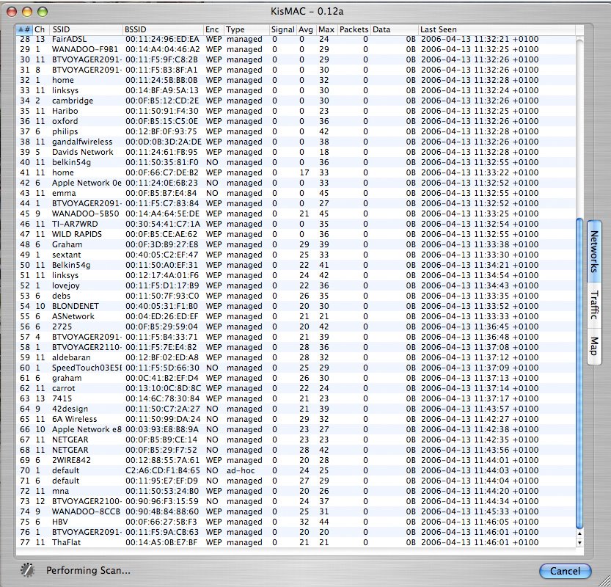
Task: Select the BLONDENET network row
Action: [x=296, y=306]
